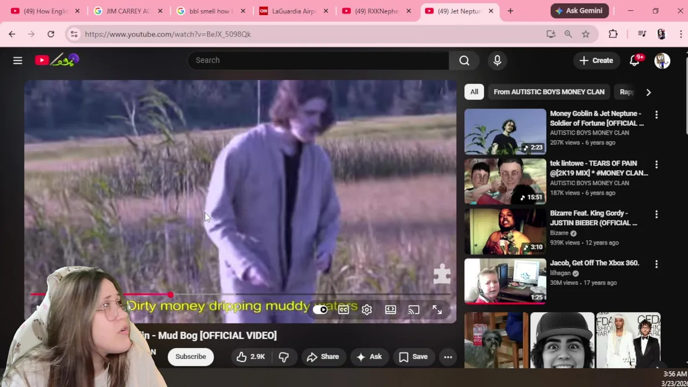Open the notifications bell

(635, 61)
